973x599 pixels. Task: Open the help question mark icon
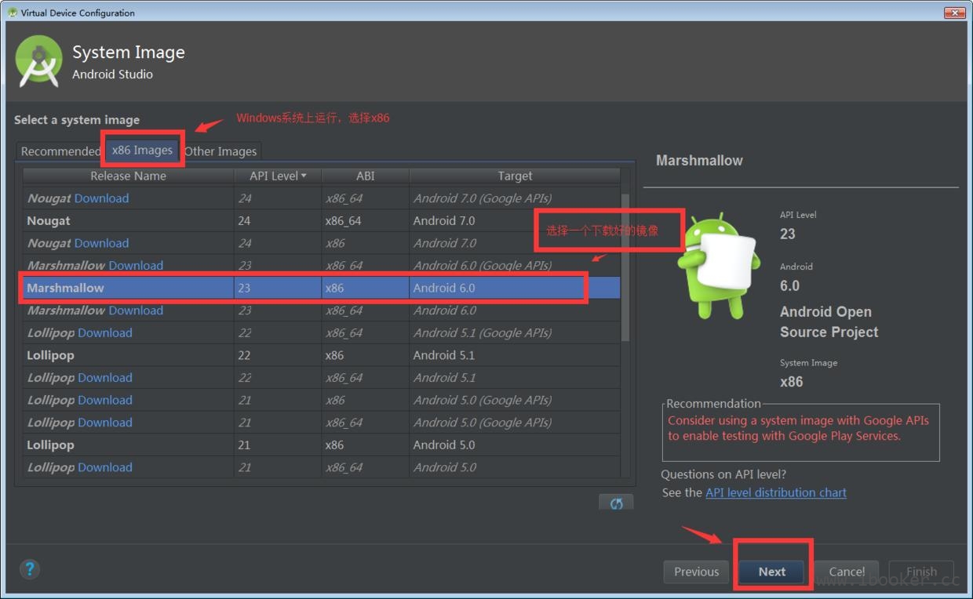click(31, 569)
